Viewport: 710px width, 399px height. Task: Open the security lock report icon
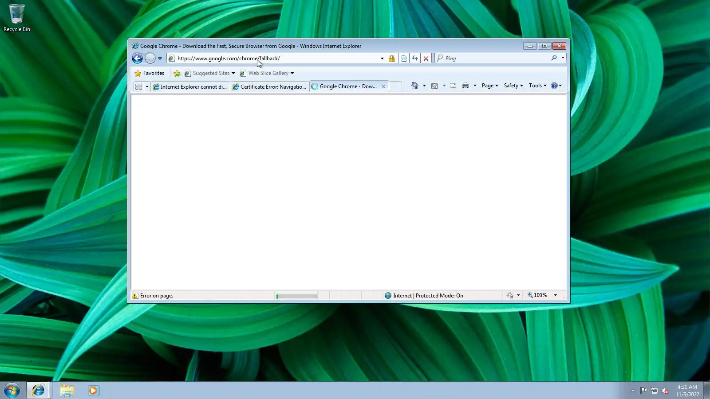coord(391,59)
